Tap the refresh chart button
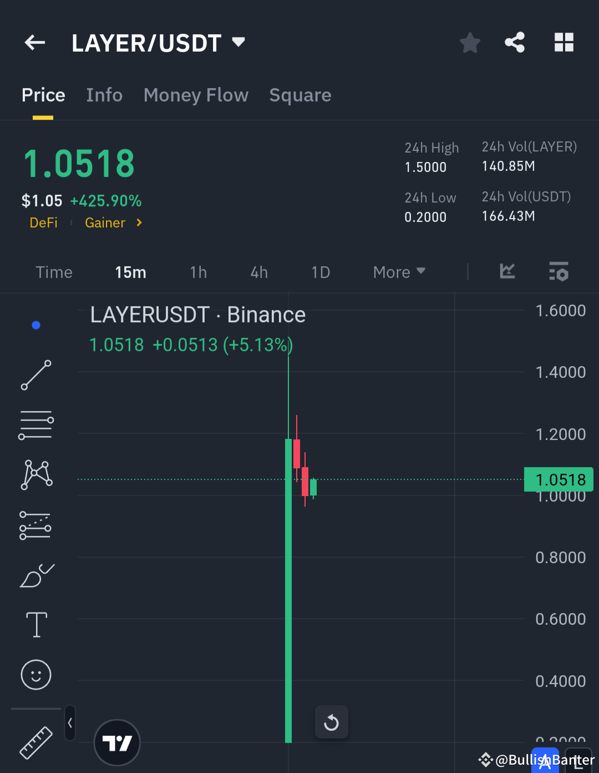This screenshot has width=599, height=773. (331, 722)
